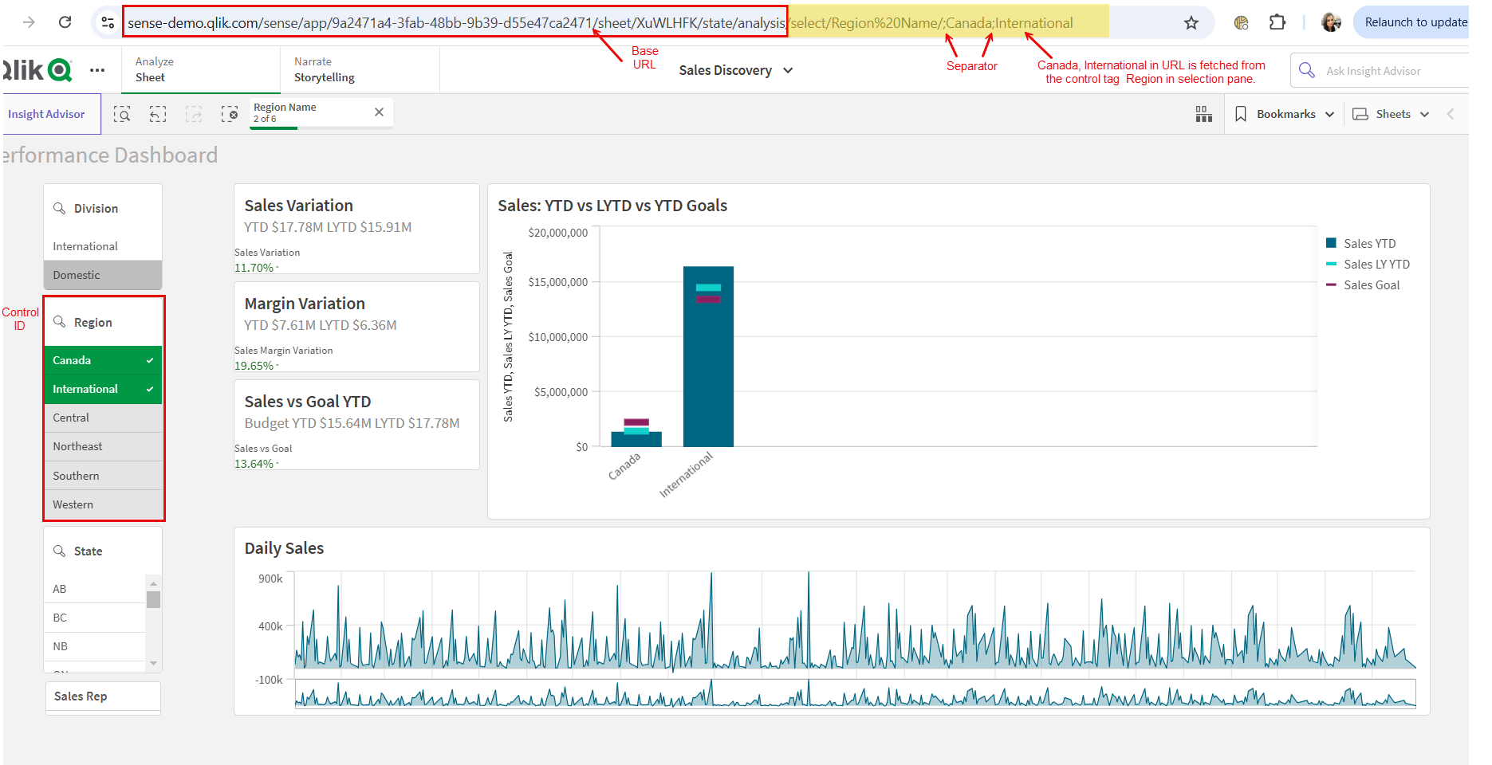Image resolution: width=1492 pixels, height=765 pixels.
Task: Open Bookmarks dropdown
Action: (1285, 114)
